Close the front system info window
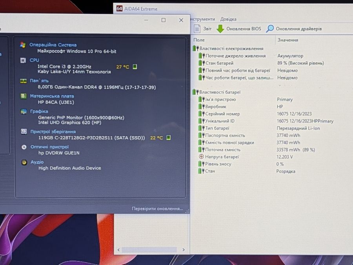 coord(181,20)
